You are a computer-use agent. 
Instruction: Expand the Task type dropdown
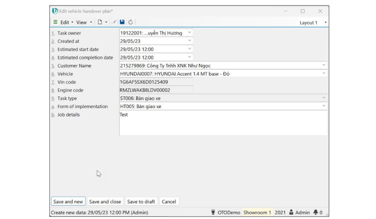[x=324, y=98]
